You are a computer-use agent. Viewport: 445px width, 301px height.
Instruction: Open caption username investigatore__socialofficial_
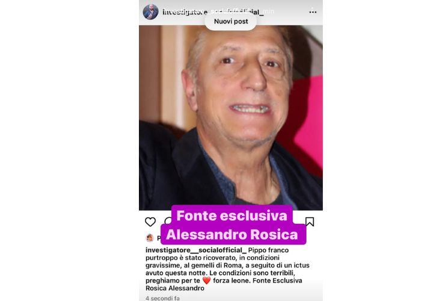[196, 250]
